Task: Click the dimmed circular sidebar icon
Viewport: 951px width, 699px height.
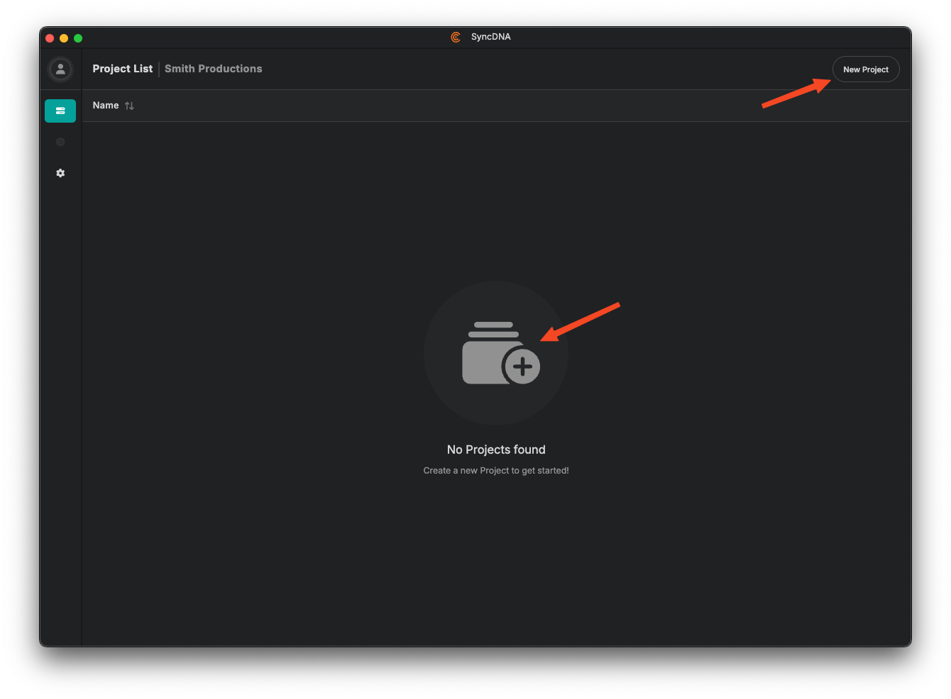Action: coord(60,142)
